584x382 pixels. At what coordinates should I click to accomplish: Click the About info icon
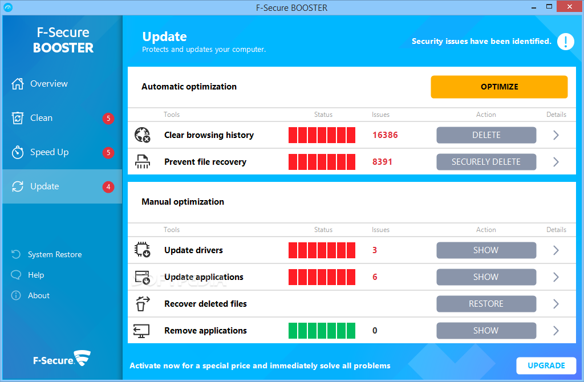pos(16,295)
